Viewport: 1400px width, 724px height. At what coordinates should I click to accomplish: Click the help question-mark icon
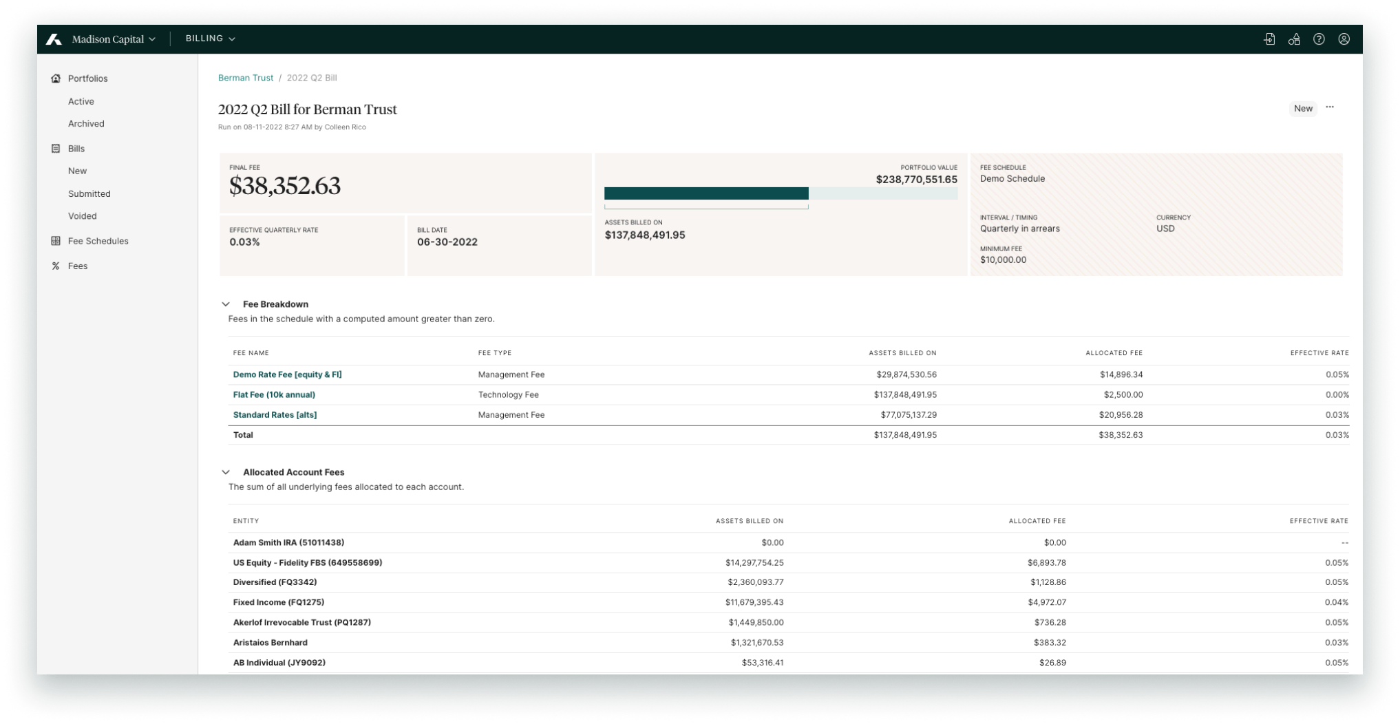1319,39
